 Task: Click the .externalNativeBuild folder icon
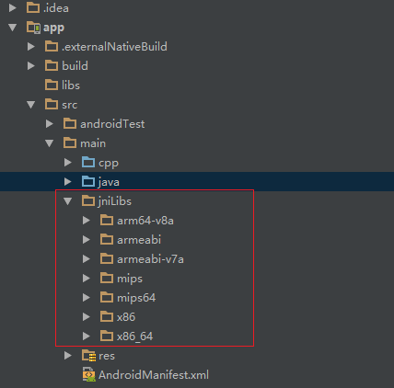(52, 46)
